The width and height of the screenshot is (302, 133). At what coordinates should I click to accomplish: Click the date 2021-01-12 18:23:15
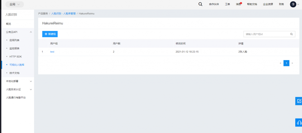pos(187,52)
